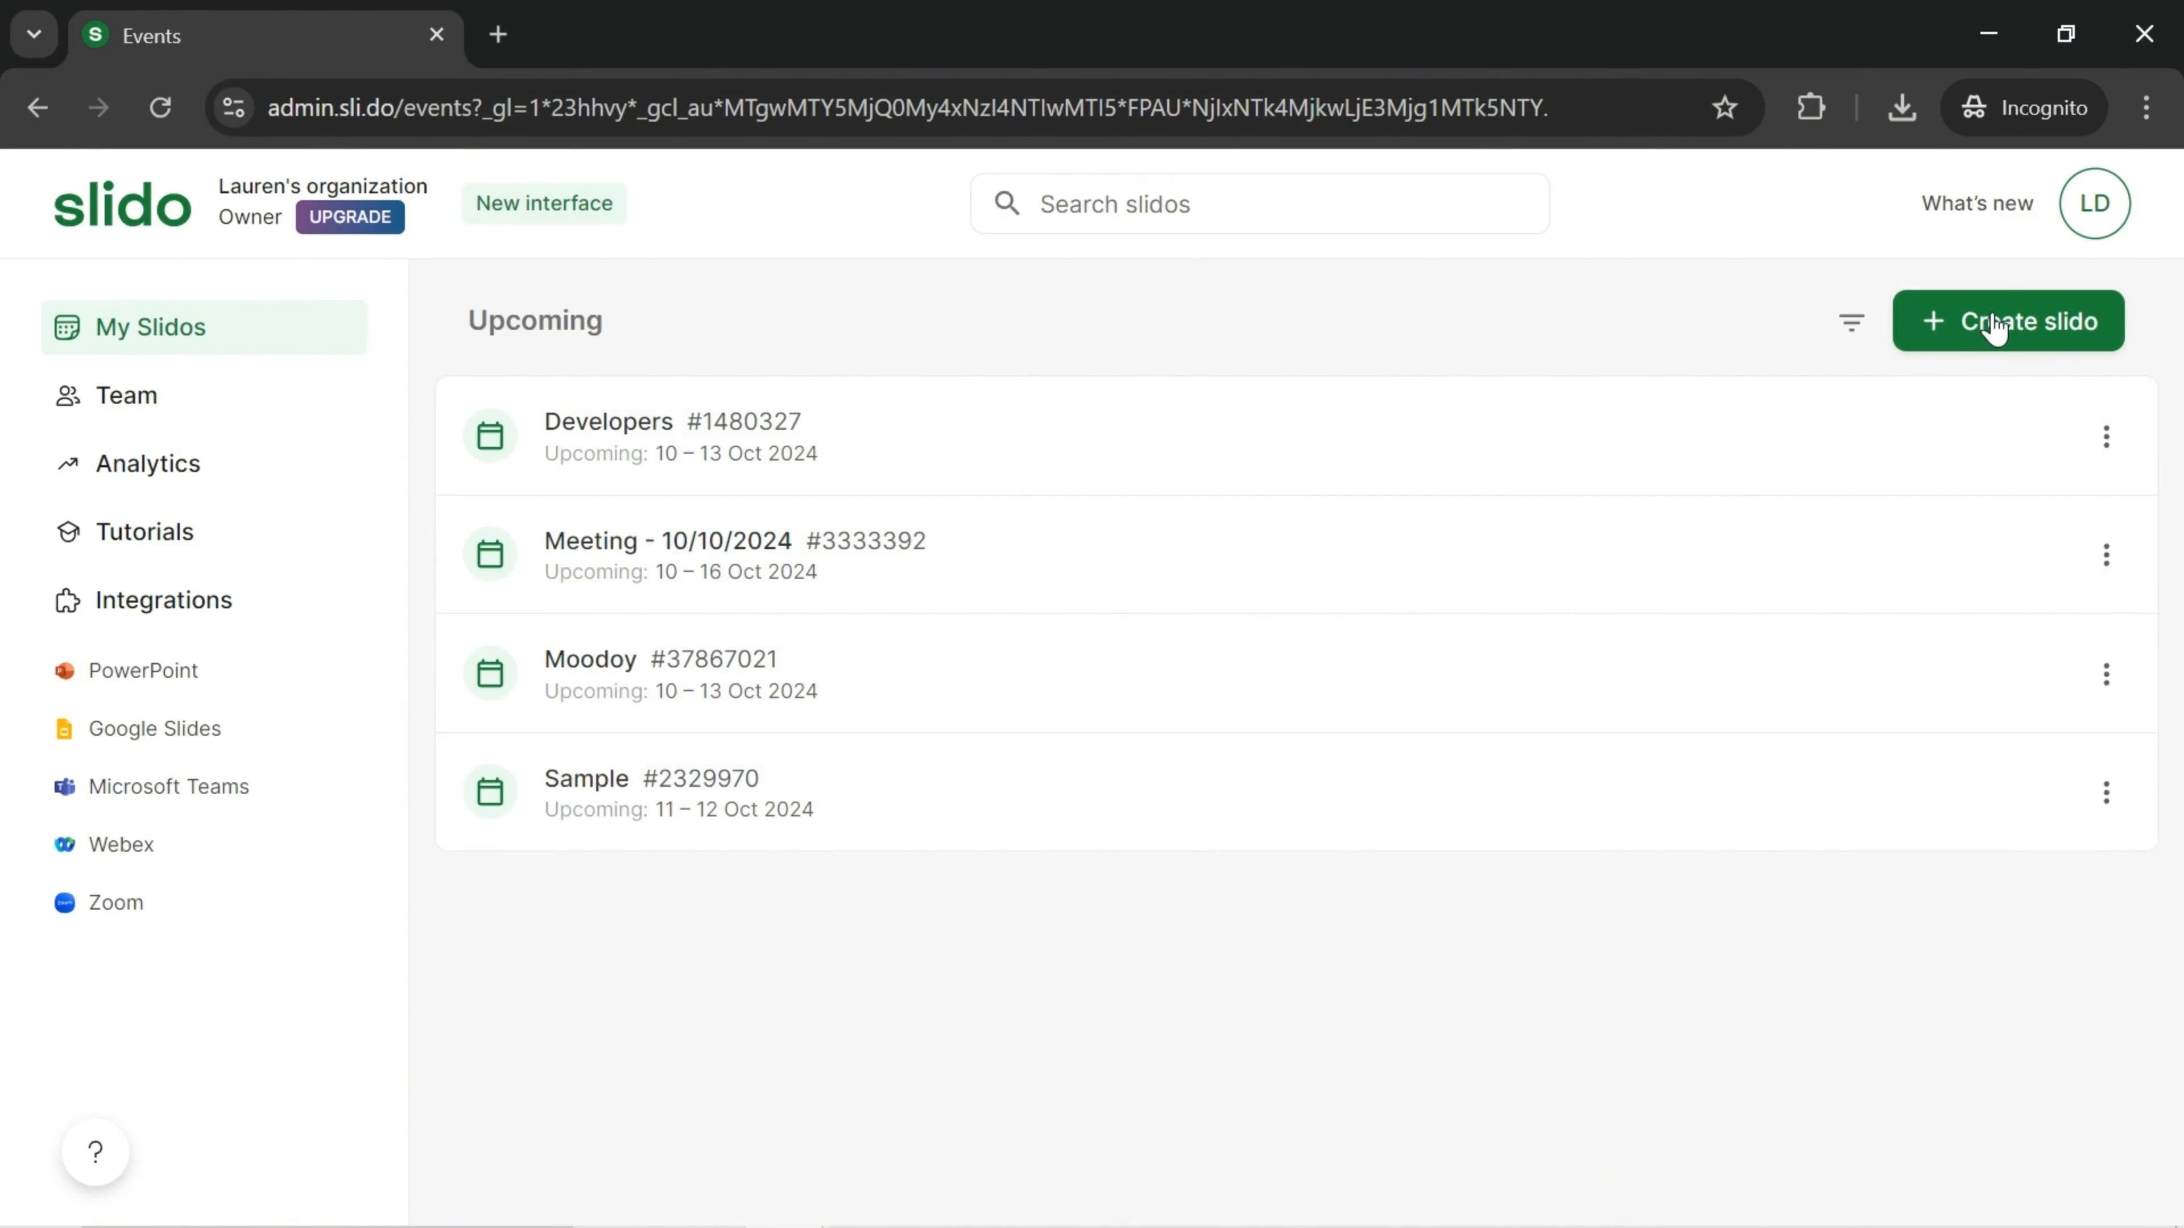Click the Developers event three-dot menu
Screen dimensions: 2184x1228
[2107, 435]
